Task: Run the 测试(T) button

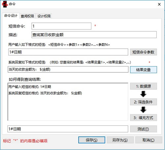Action: [144, 129]
